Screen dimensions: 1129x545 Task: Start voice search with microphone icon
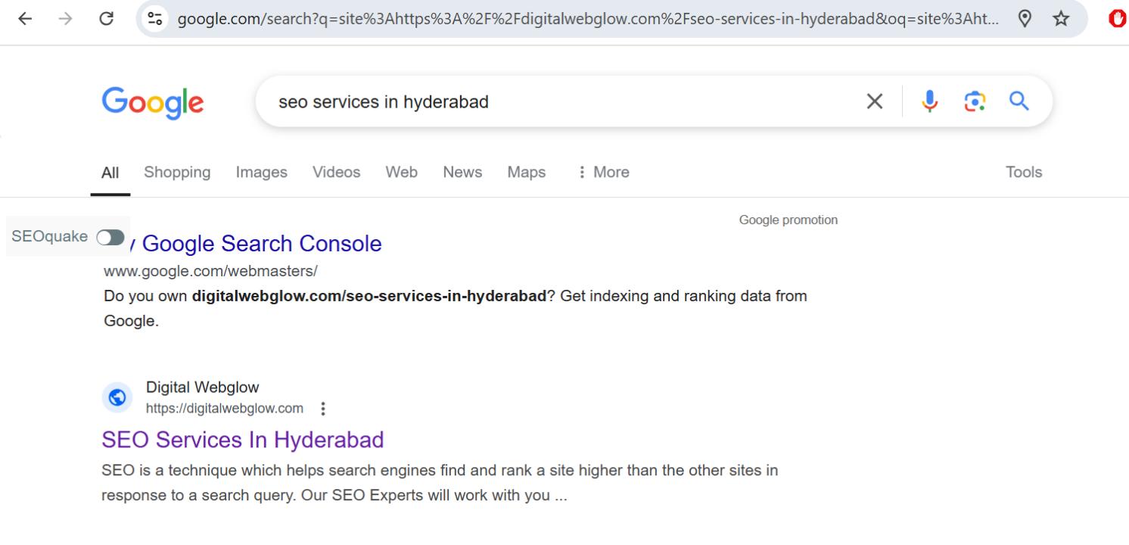tap(930, 101)
